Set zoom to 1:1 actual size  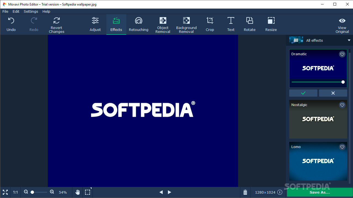click(15, 192)
